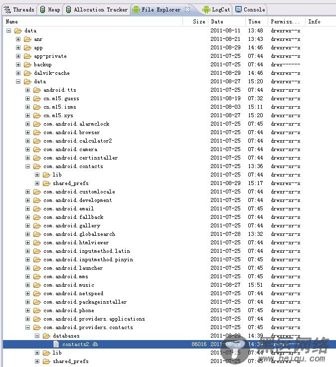Click the Heap cylinder icon
Screen dimensions: 336x367
click(x=42, y=9)
